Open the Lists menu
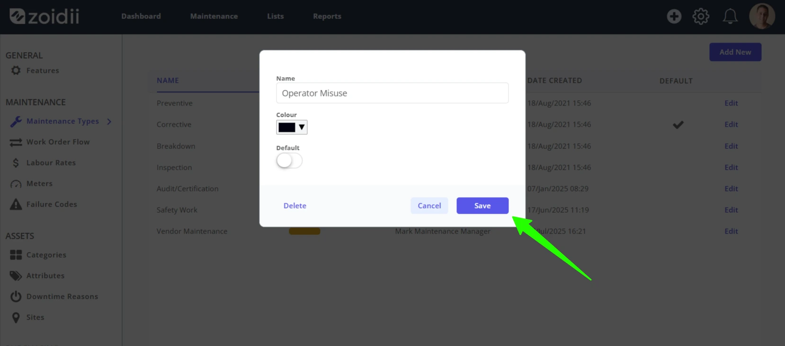Screen dimensions: 785x346 276,16
